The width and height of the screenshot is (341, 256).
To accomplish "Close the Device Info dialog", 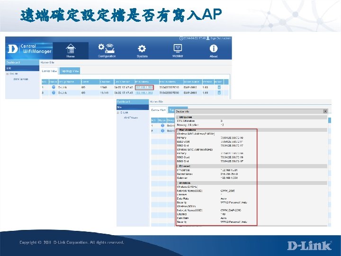I will [325, 111].
